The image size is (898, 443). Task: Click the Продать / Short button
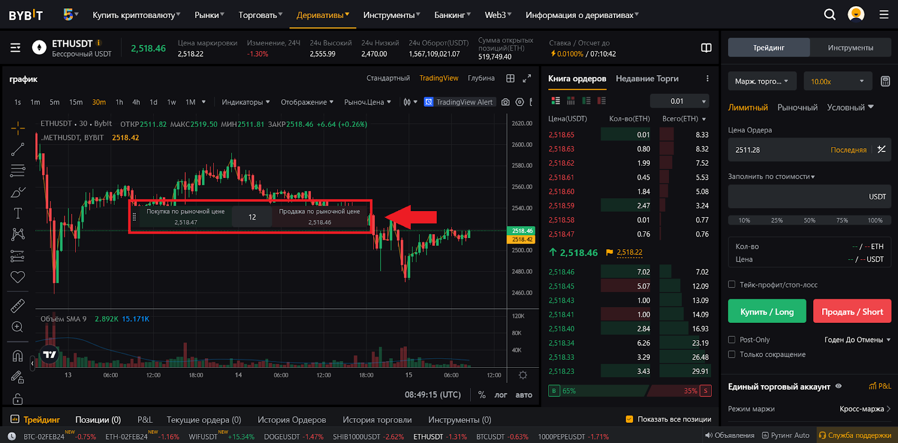(852, 312)
